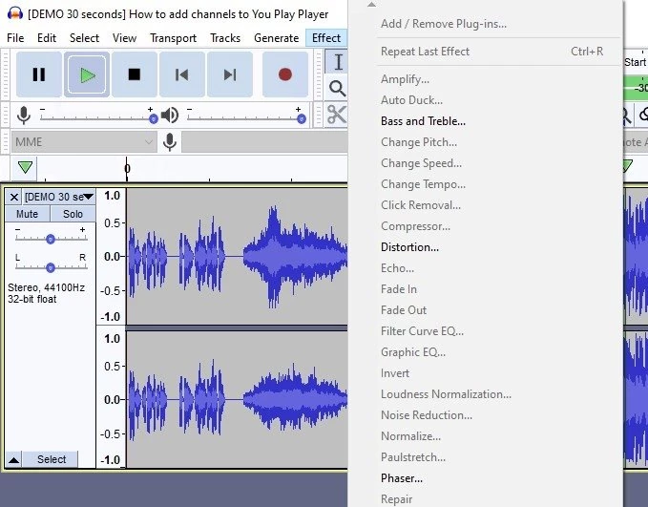Mute the DEMO 30 seconds track
Viewport: 648px width, 507px height.
(28, 214)
